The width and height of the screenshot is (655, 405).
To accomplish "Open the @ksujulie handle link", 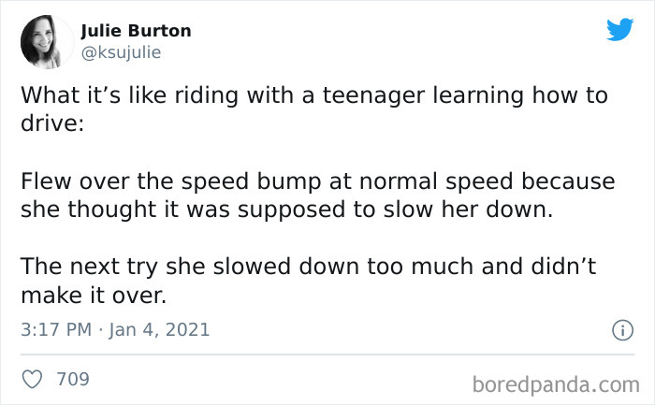I will (121, 52).
